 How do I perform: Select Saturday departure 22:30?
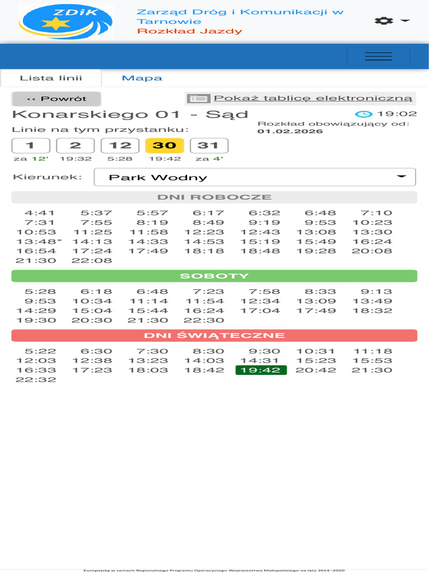[x=204, y=320]
